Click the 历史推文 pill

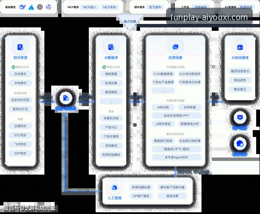pos(20,75)
